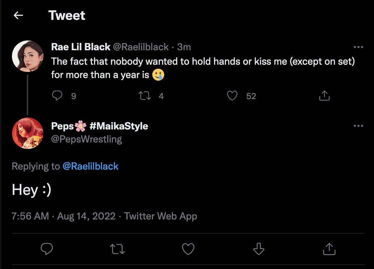Reply to Rae Lil Black's tweet

tap(58, 95)
